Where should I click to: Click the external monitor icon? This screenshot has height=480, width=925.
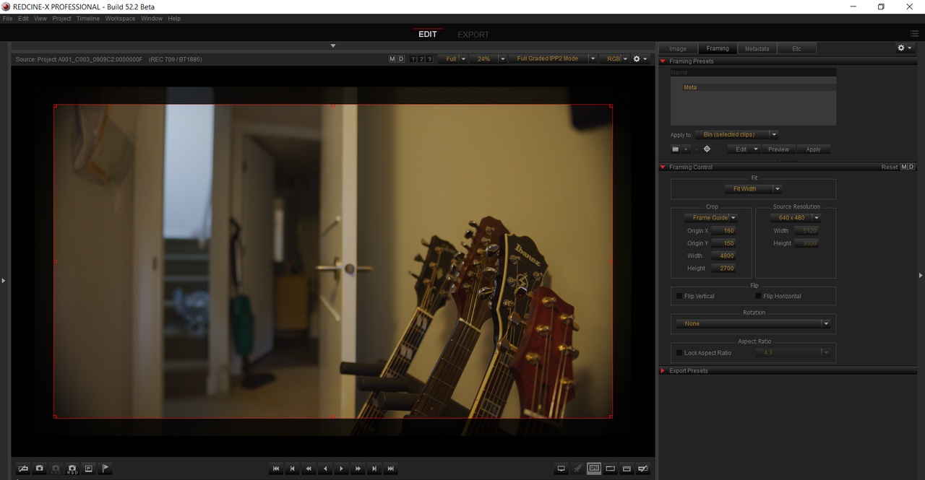coord(561,468)
